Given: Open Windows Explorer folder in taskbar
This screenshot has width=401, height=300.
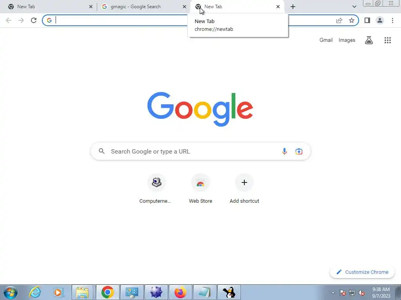Looking at the screenshot, I should (x=82, y=292).
